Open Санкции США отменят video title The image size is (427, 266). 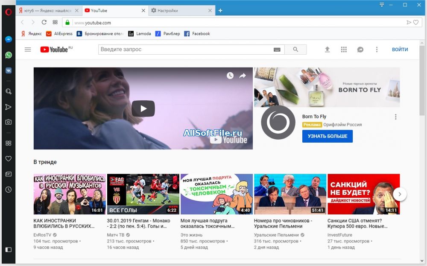(357, 223)
